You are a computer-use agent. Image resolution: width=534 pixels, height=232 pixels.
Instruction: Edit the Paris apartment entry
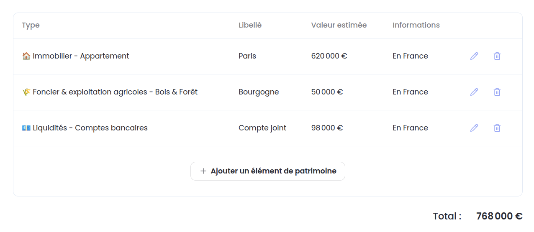474,56
